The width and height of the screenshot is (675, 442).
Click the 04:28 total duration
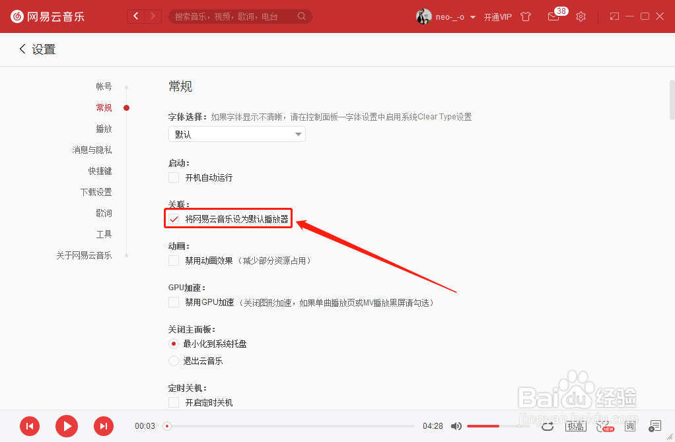pyautogui.click(x=433, y=426)
